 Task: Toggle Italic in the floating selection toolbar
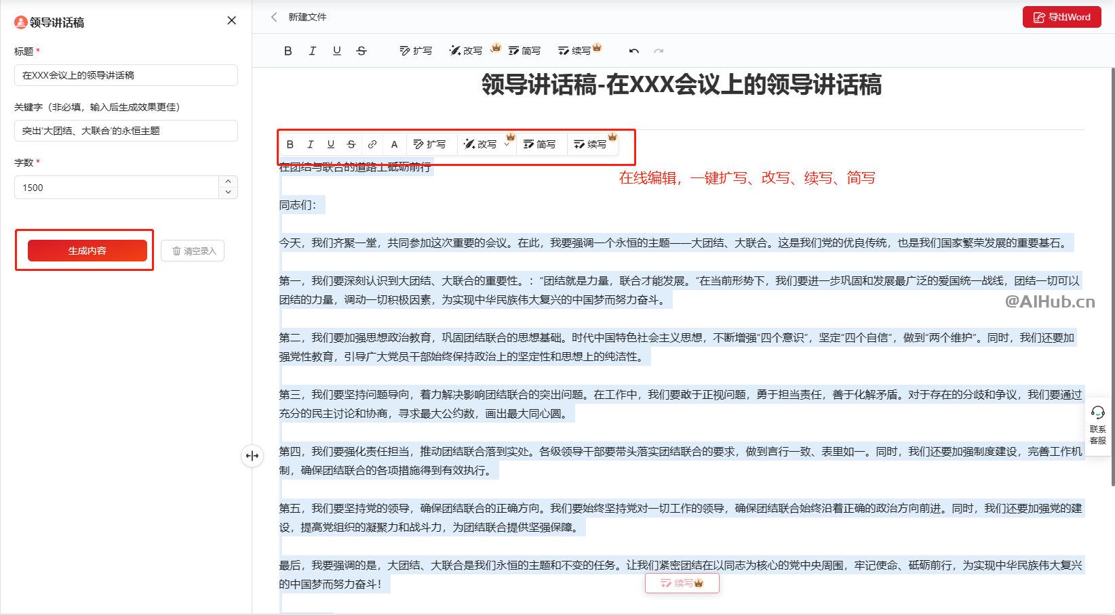click(x=310, y=144)
